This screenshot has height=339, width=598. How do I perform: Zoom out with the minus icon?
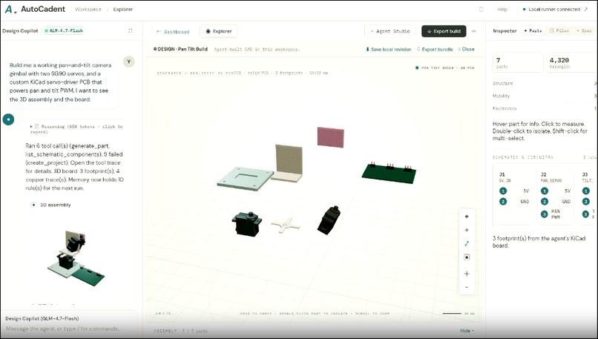(x=467, y=287)
